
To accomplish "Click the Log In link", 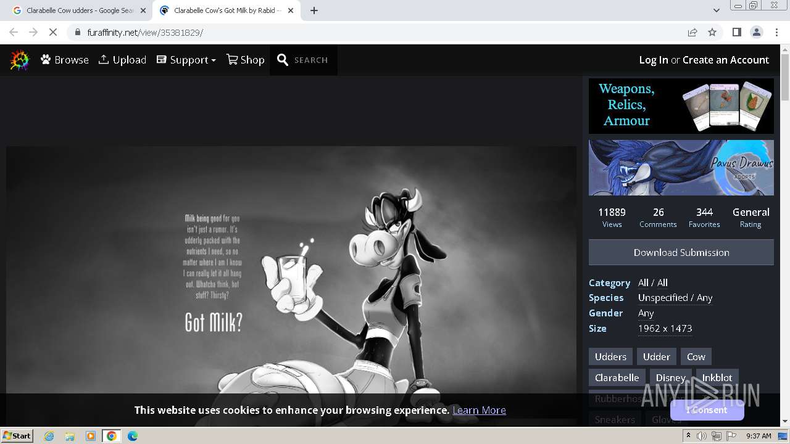I will (x=654, y=60).
